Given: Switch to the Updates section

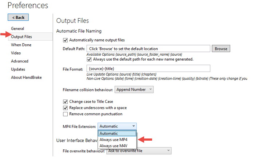Looking at the screenshot, I should (18, 69).
